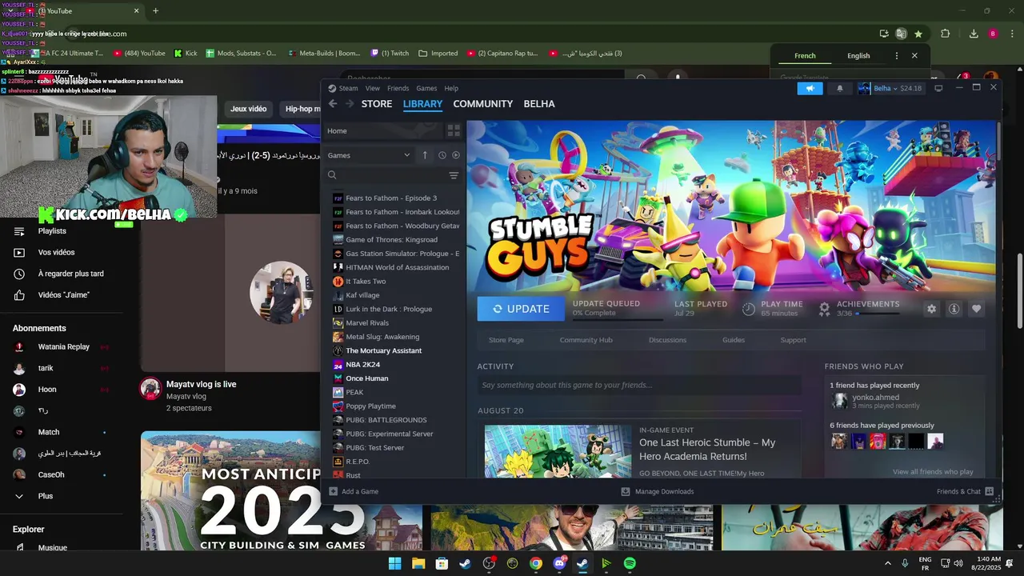Open the Kick bookmark in Chrome's bookmarks bar
The width and height of the screenshot is (1024, 576).
pos(186,54)
